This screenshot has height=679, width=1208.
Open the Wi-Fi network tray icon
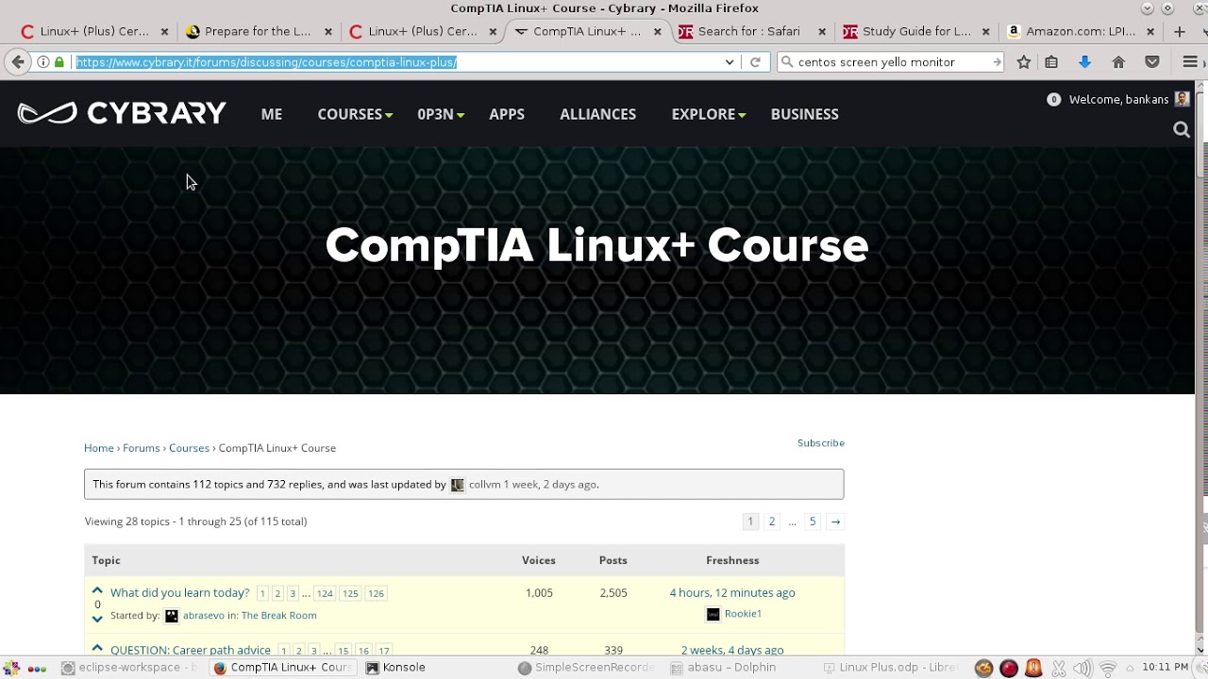(x=1108, y=669)
